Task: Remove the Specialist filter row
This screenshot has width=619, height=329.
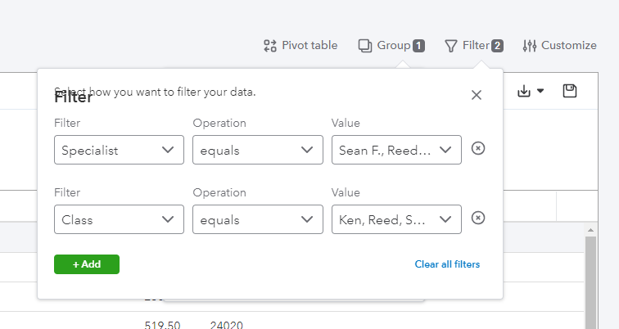Action: click(479, 148)
